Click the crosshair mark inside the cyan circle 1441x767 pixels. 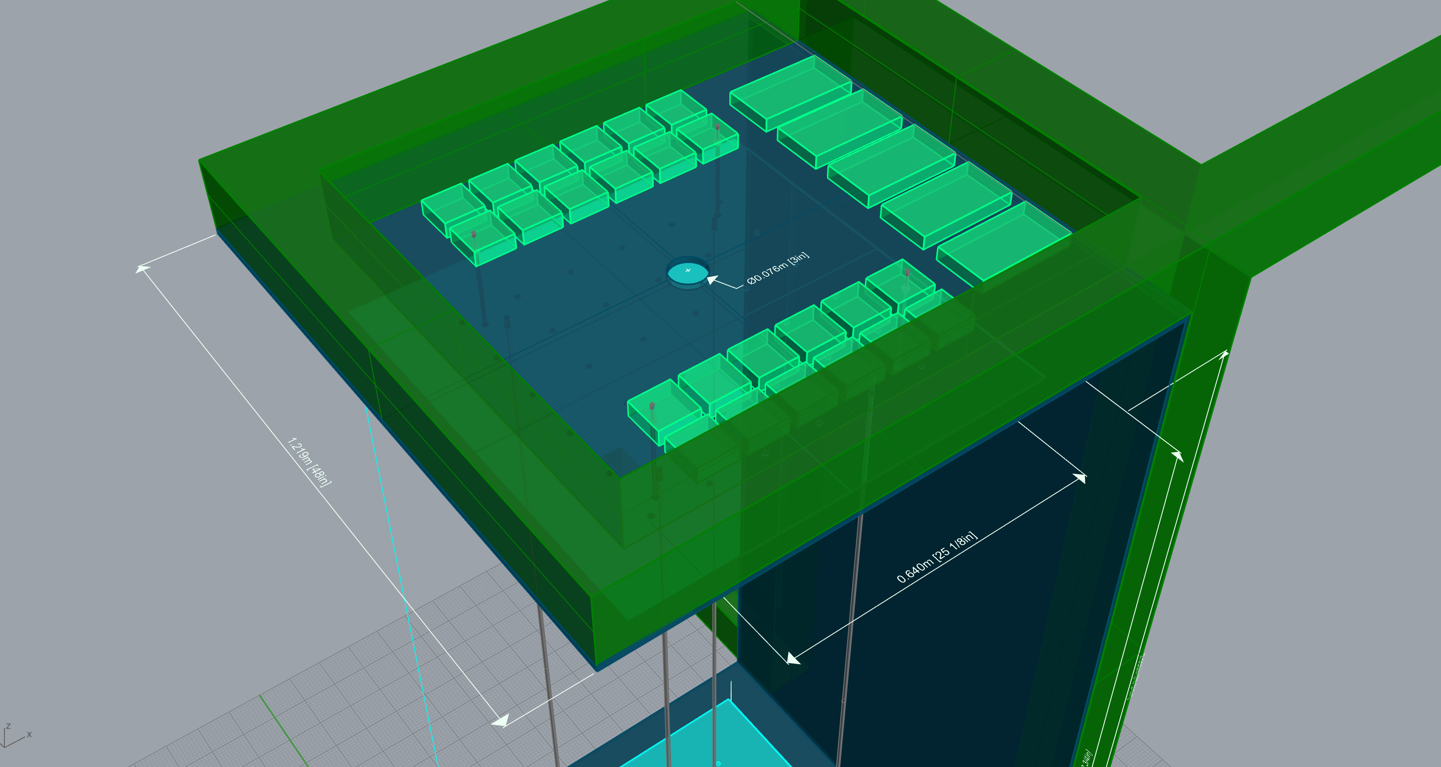pyautogui.click(x=687, y=271)
